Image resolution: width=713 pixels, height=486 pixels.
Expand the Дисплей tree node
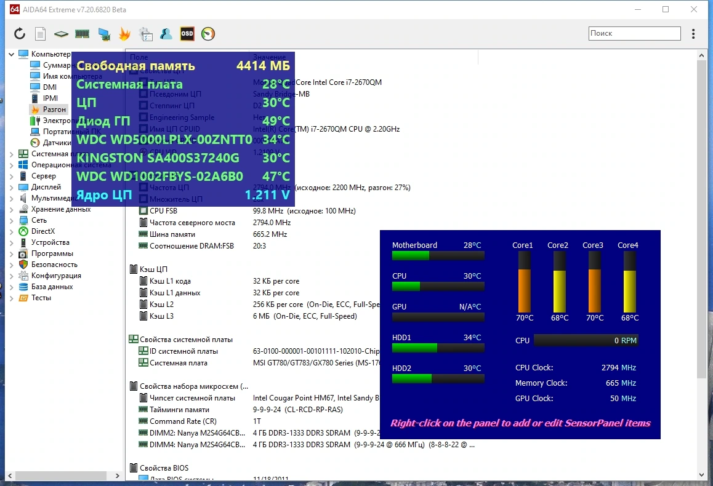[x=11, y=187]
